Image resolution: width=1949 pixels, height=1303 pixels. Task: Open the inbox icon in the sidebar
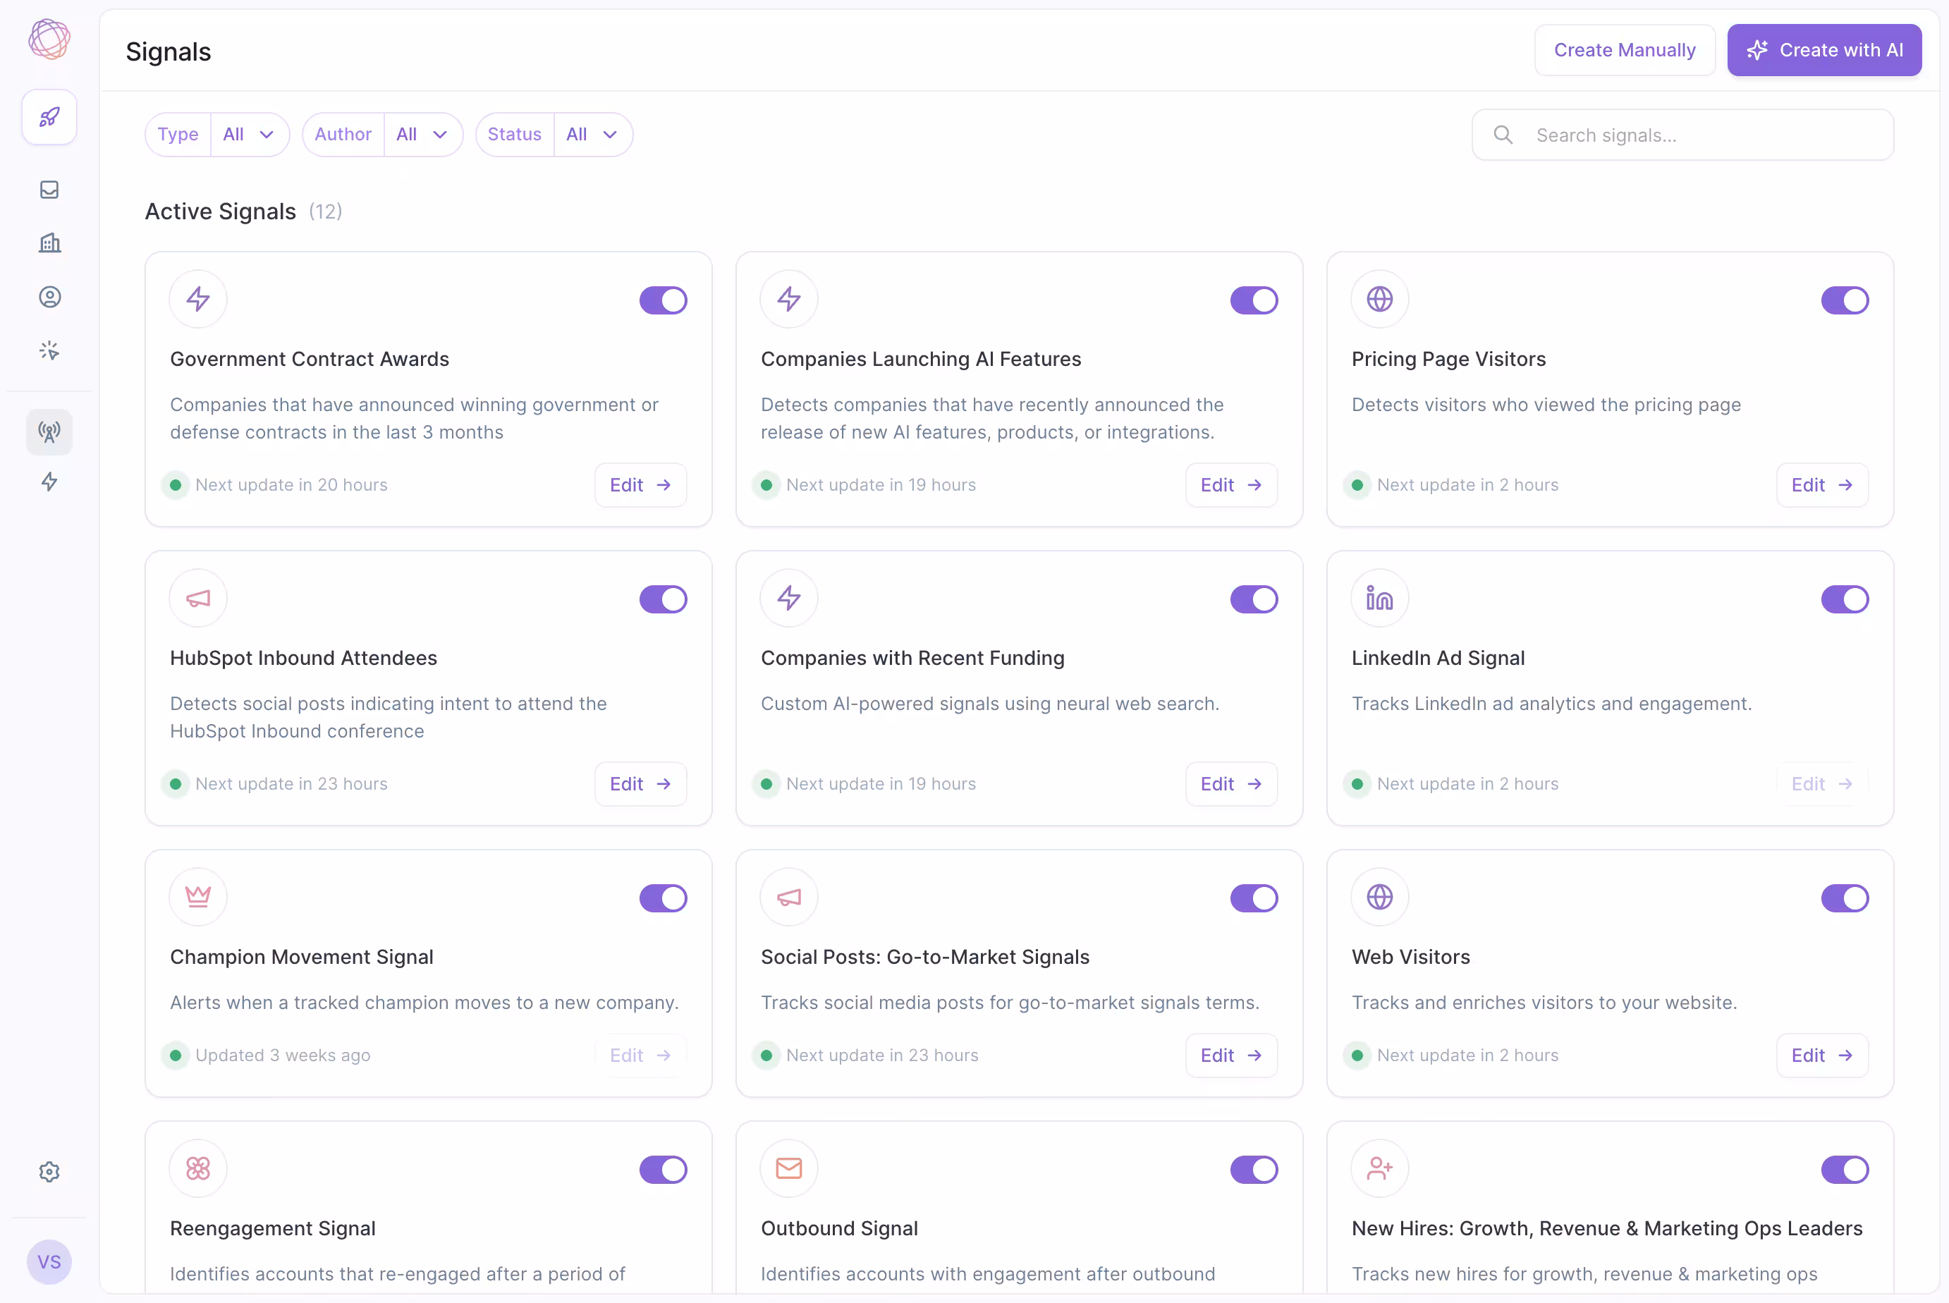49,190
